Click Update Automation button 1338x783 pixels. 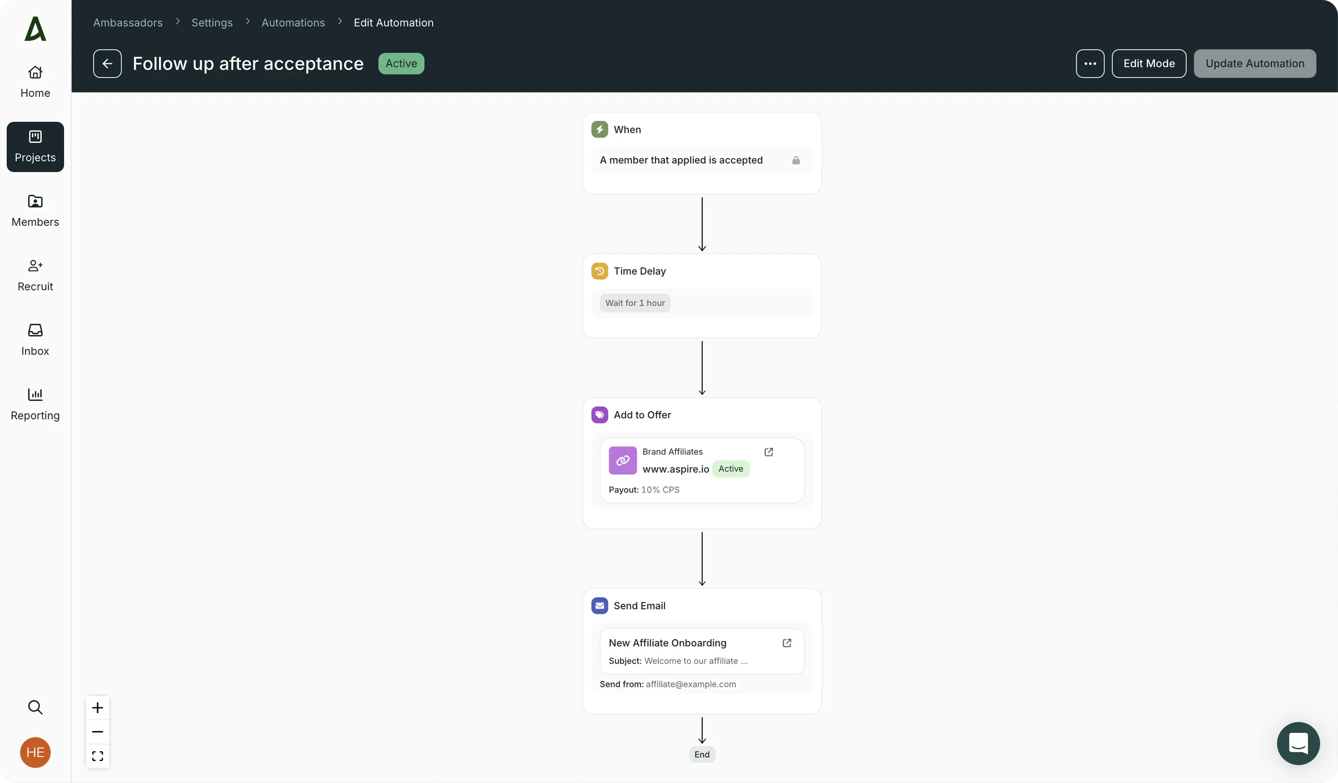[x=1254, y=64]
